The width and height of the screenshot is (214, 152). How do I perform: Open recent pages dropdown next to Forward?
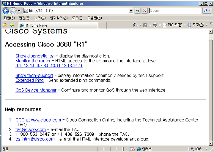19,11
